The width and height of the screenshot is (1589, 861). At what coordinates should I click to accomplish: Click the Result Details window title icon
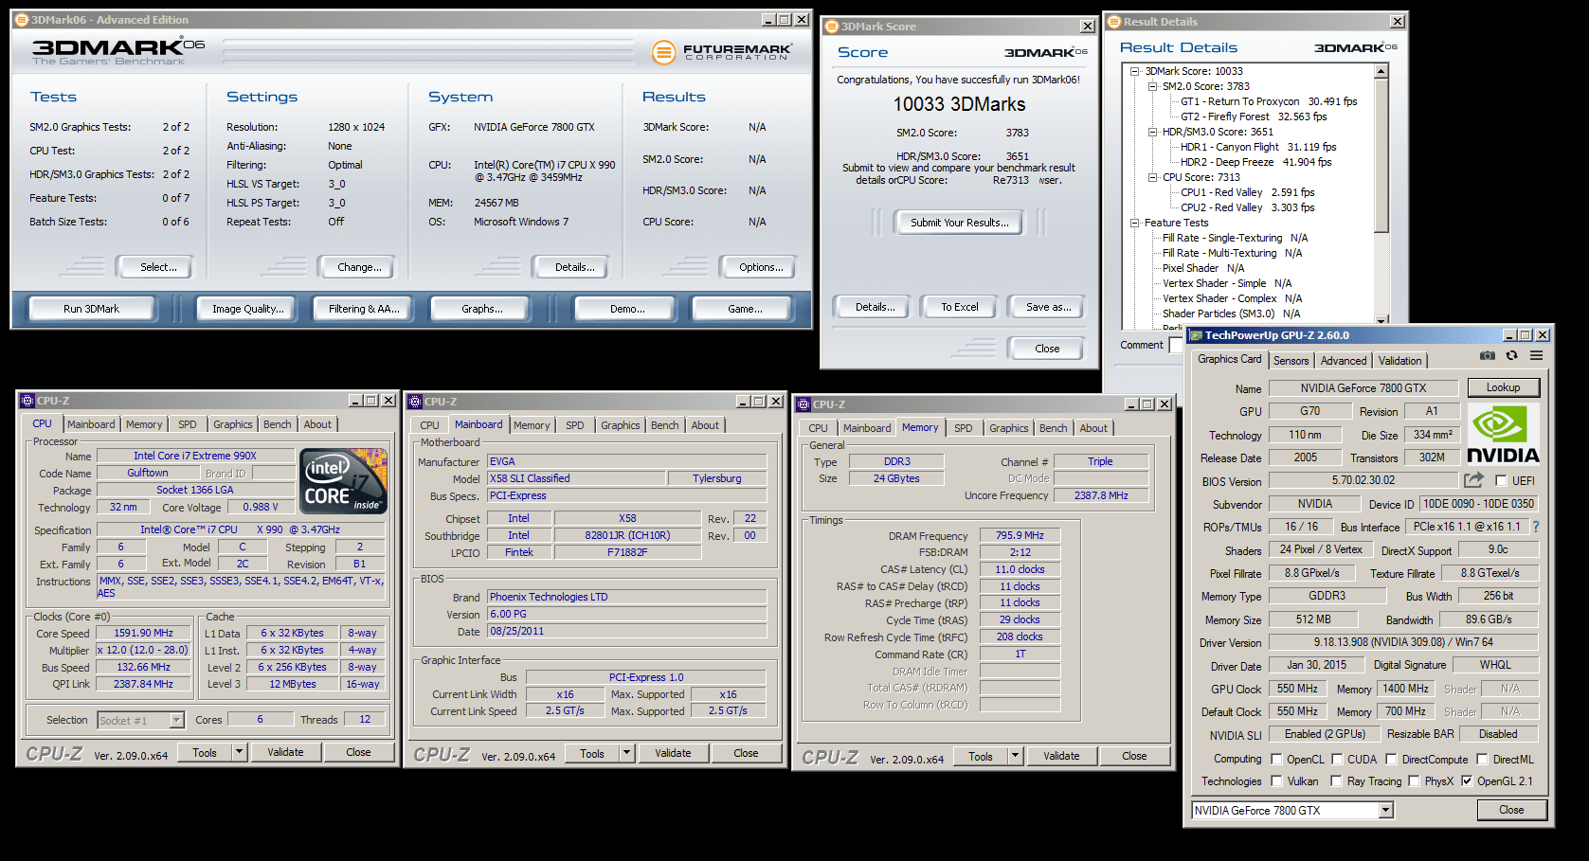tap(1114, 22)
